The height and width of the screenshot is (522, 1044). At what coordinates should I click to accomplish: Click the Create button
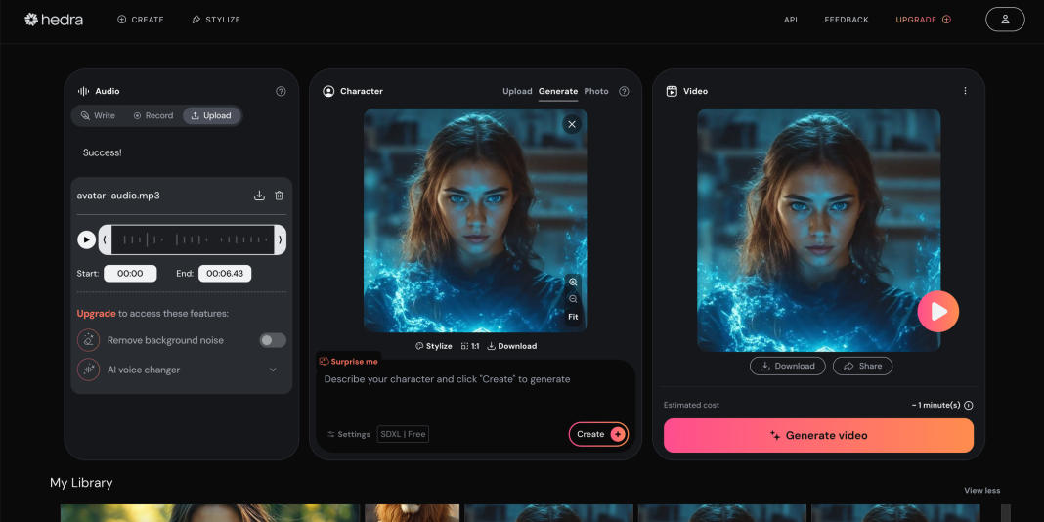pos(598,434)
